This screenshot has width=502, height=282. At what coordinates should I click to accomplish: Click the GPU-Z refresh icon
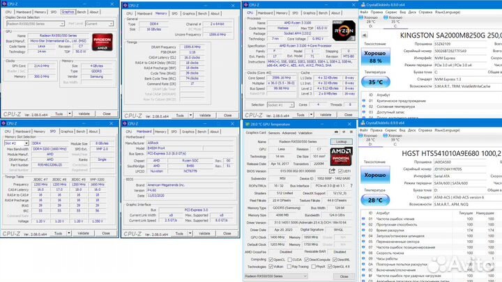click(344, 132)
